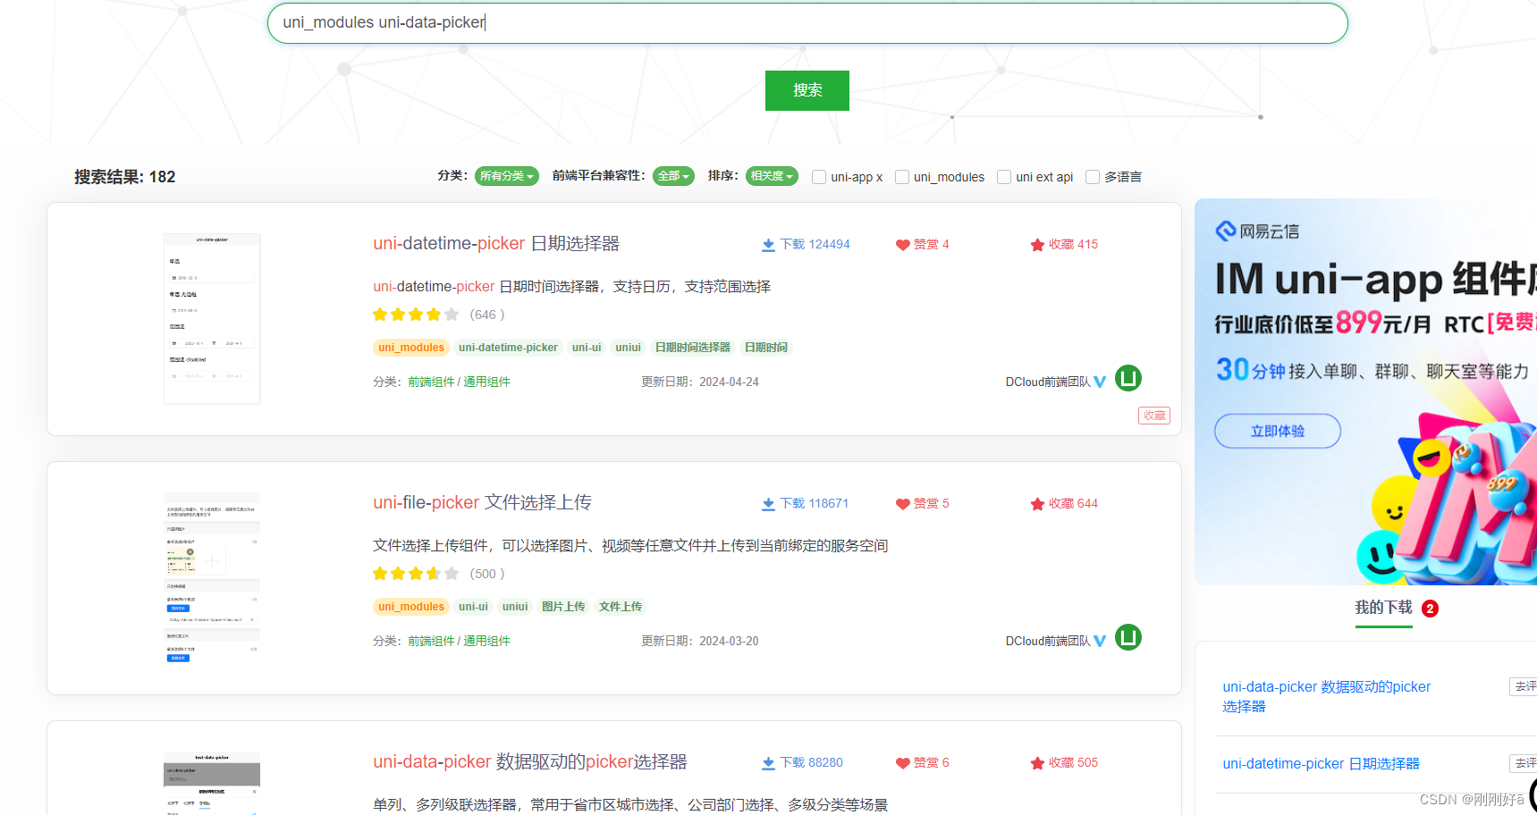Switch to the 我的下载 tab
The image size is (1537, 815).
click(1383, 607)
